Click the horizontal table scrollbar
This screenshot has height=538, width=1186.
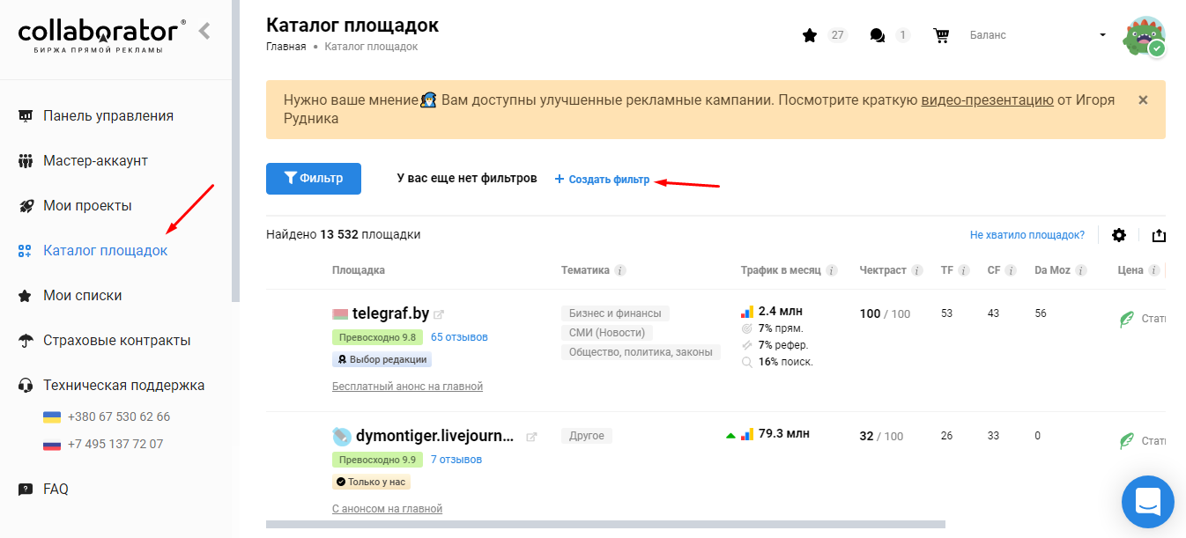click(x=604, y=525)
